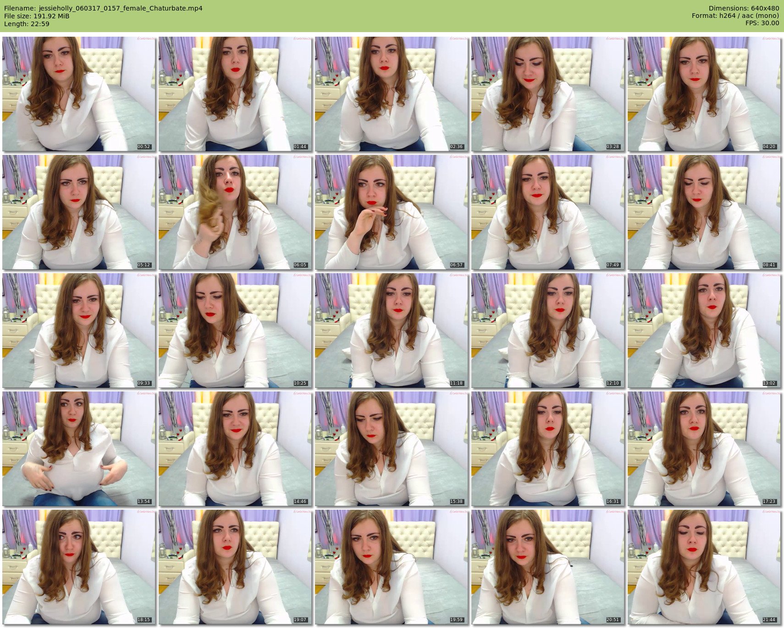Viewport: 784px width, 628px height.
Task: Click the thumbnail marked 19:59
Action: (x=392, y=567)
